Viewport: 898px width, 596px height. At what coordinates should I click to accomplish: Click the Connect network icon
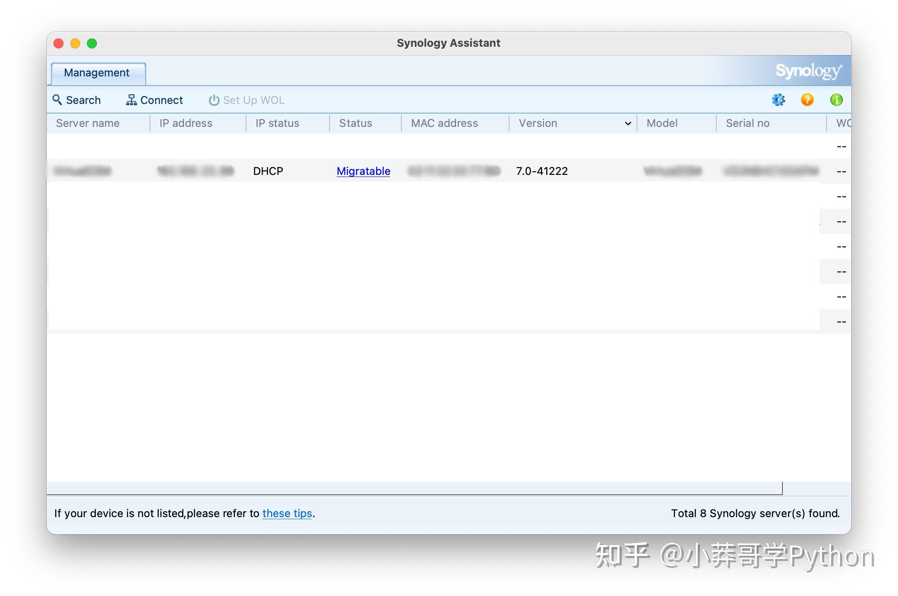coord(131,100)
